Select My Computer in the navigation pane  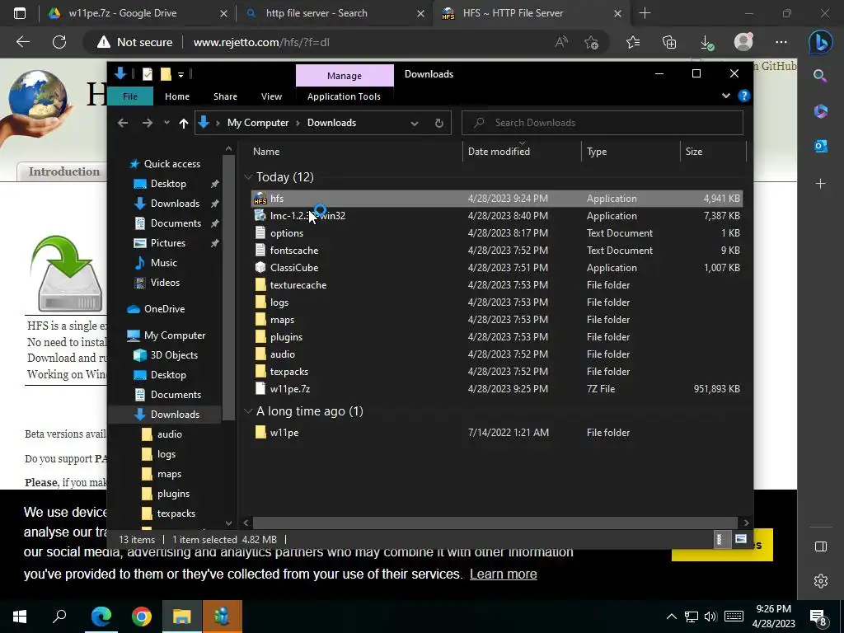(x=175, y=335)
